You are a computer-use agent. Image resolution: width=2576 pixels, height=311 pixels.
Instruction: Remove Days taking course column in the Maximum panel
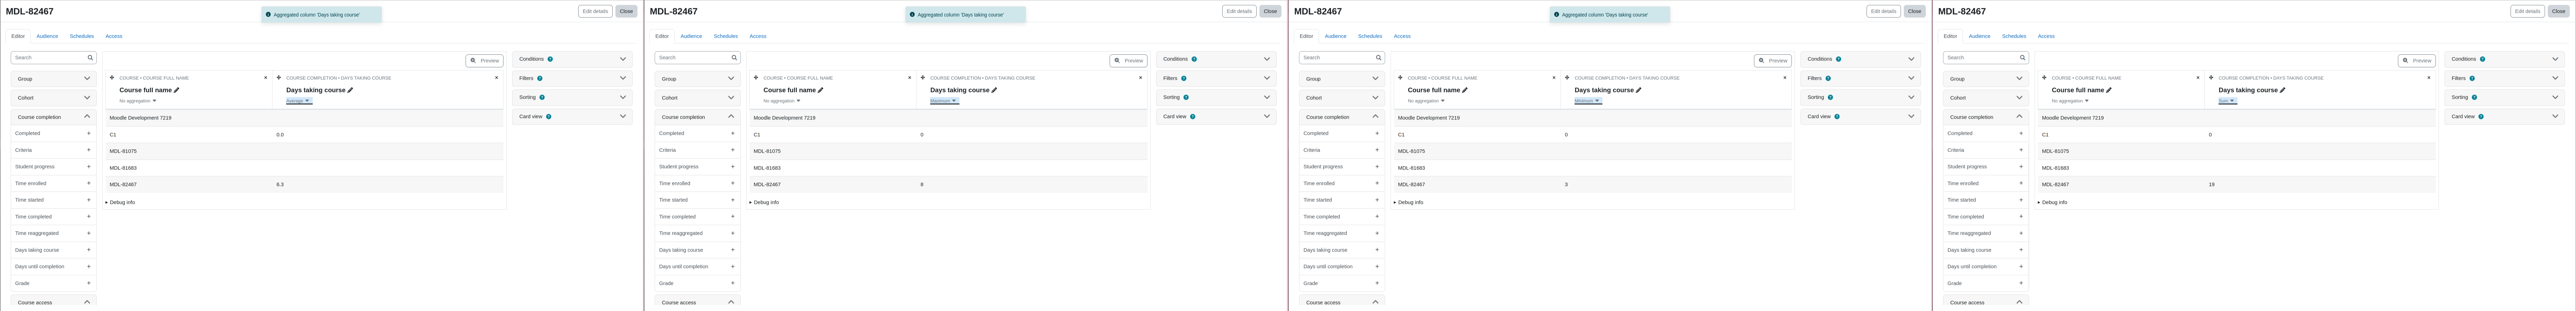pos(1140,78)
